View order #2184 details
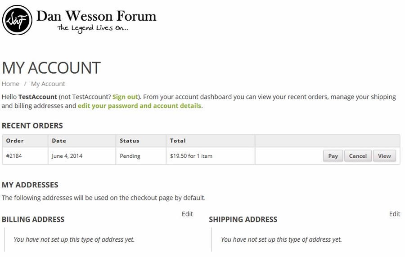 pos(384,156)
